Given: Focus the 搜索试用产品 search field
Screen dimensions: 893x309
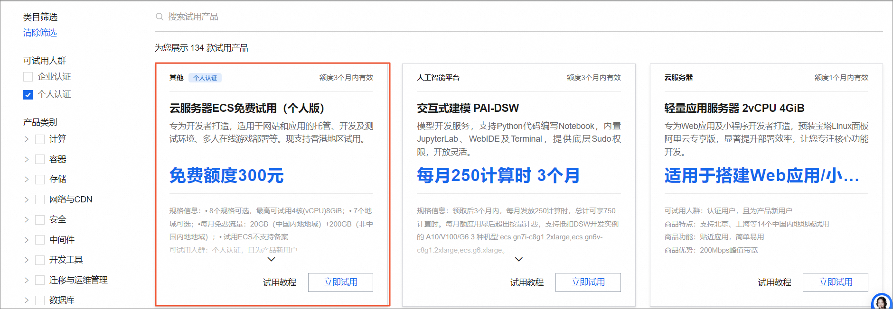Looking at the screenshot, I should 518,17.
